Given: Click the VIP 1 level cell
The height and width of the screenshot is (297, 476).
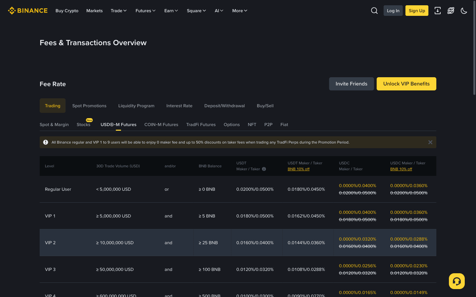Looking at the screenshot, I should (x=50, y=216).
